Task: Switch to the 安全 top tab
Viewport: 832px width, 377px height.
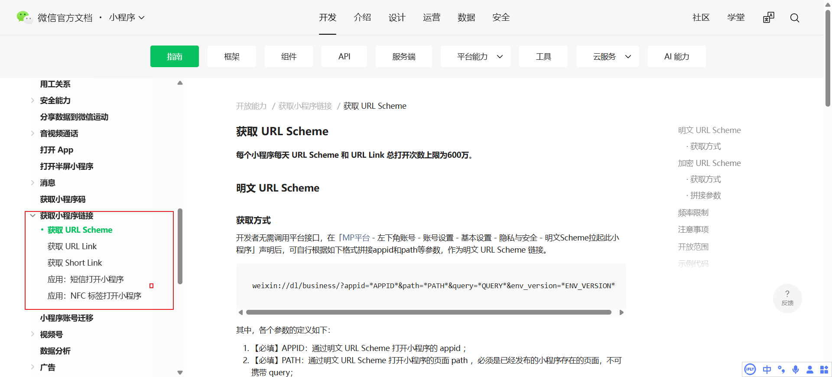Action: [501, 17]
